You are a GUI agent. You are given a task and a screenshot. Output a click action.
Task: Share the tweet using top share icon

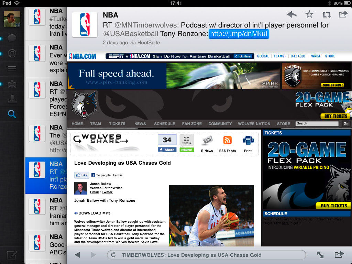343,14
